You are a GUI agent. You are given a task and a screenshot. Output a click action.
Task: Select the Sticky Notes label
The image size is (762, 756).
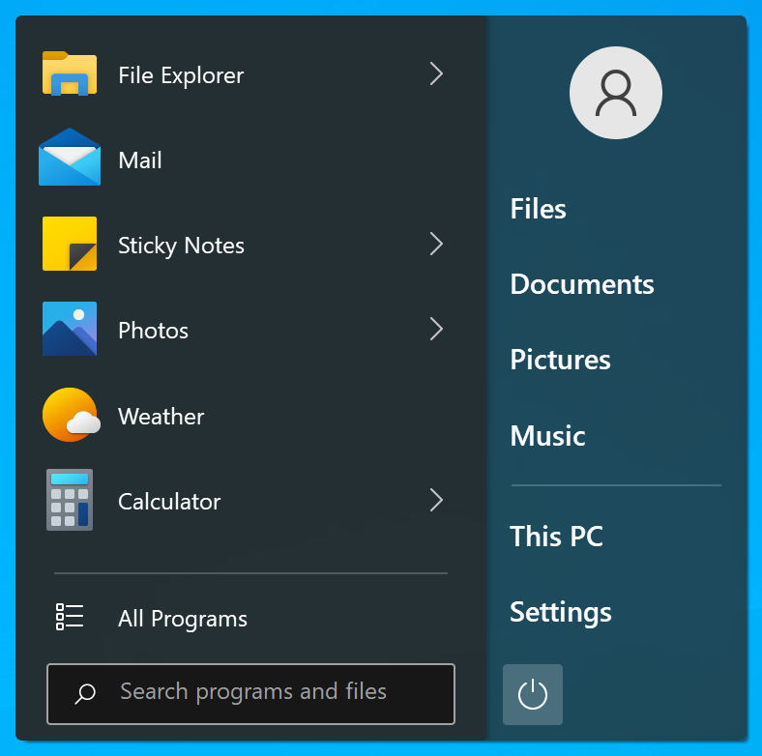click(x=181, y=246)
